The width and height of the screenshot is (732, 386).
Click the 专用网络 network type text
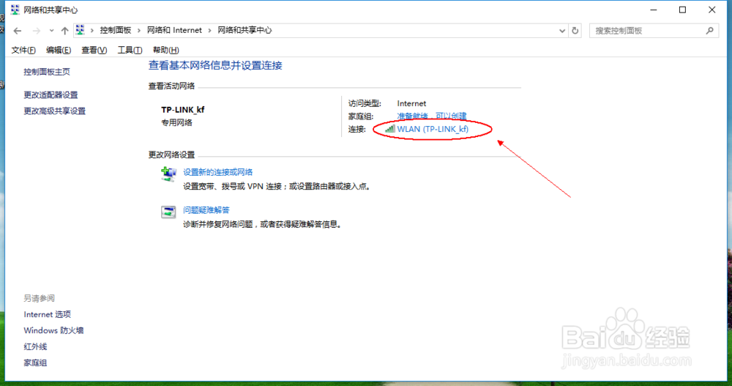pos(176,123)
